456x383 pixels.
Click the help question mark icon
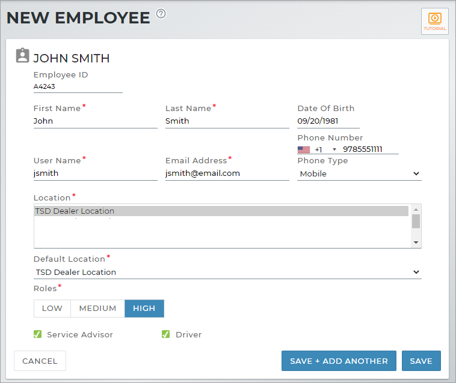[x=161, y=14]
